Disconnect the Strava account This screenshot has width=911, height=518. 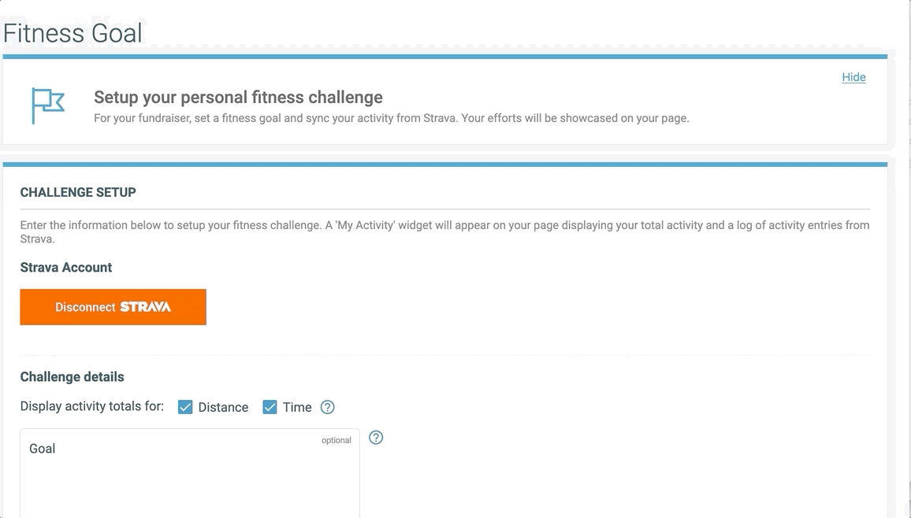113,307
